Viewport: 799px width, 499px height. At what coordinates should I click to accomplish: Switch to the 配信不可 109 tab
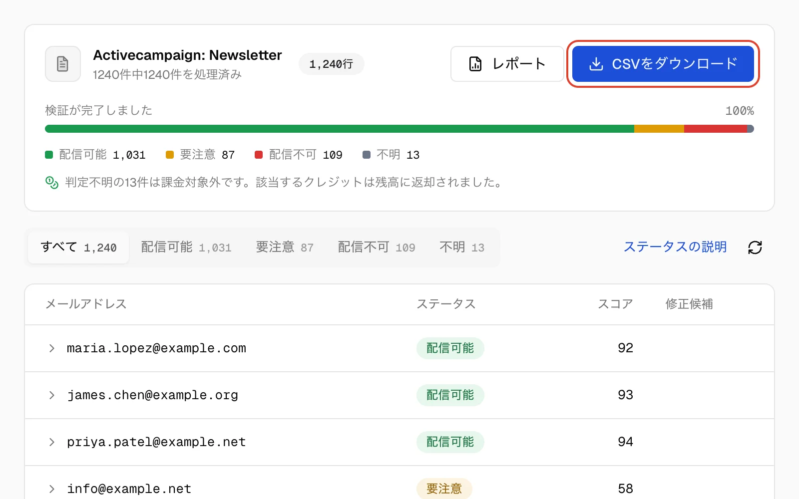pos(377,248)
